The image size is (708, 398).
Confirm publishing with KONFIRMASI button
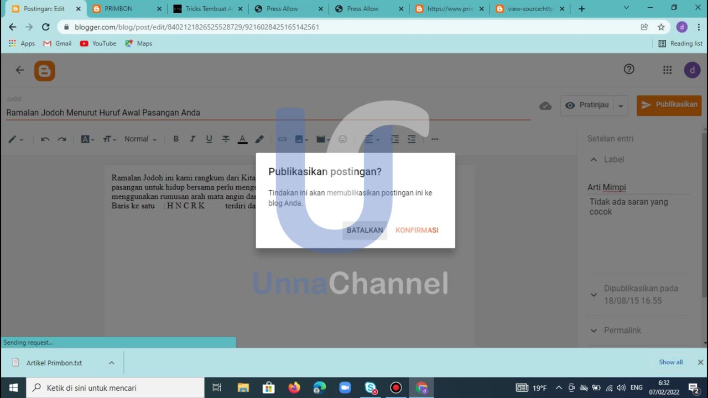coord(417,230)
